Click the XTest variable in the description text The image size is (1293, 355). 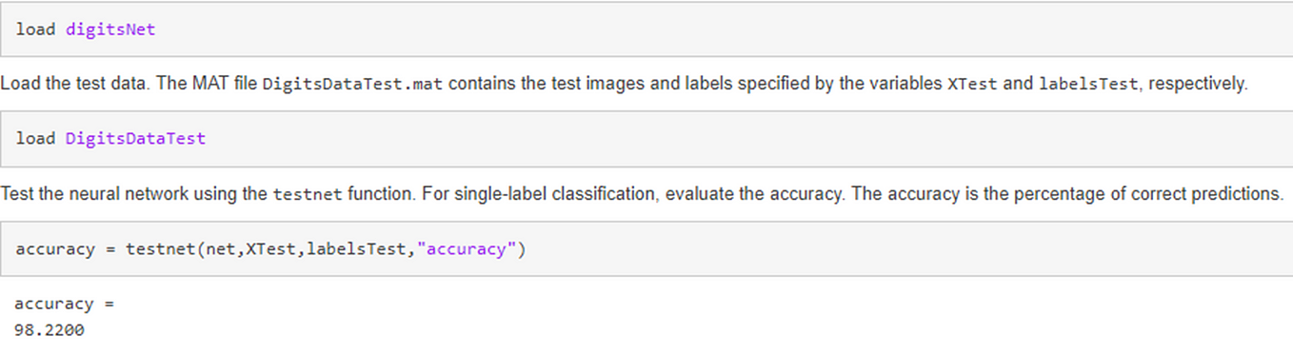pyautogui.click(x=973, y=84)
